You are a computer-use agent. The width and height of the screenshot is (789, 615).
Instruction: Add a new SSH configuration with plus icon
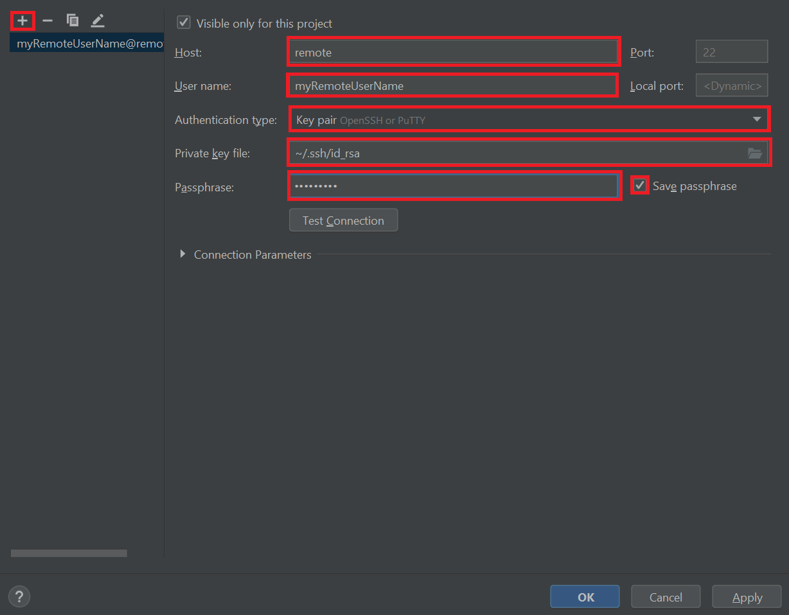(x=22, y=21)
